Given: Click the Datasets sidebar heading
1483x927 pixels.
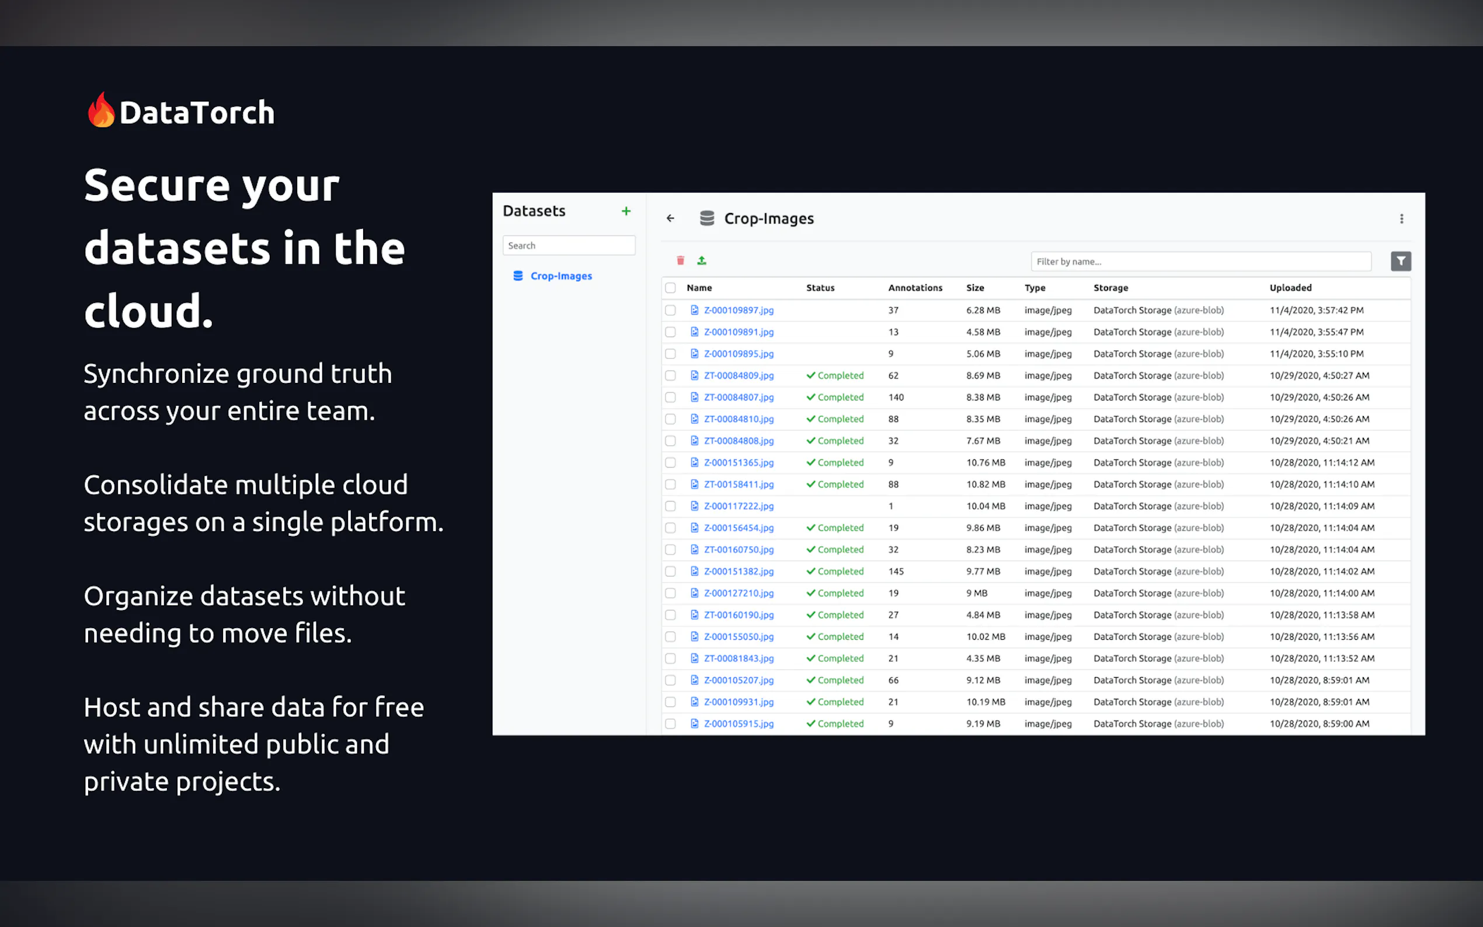Looking at the screenshot, I should click(534, 211).
